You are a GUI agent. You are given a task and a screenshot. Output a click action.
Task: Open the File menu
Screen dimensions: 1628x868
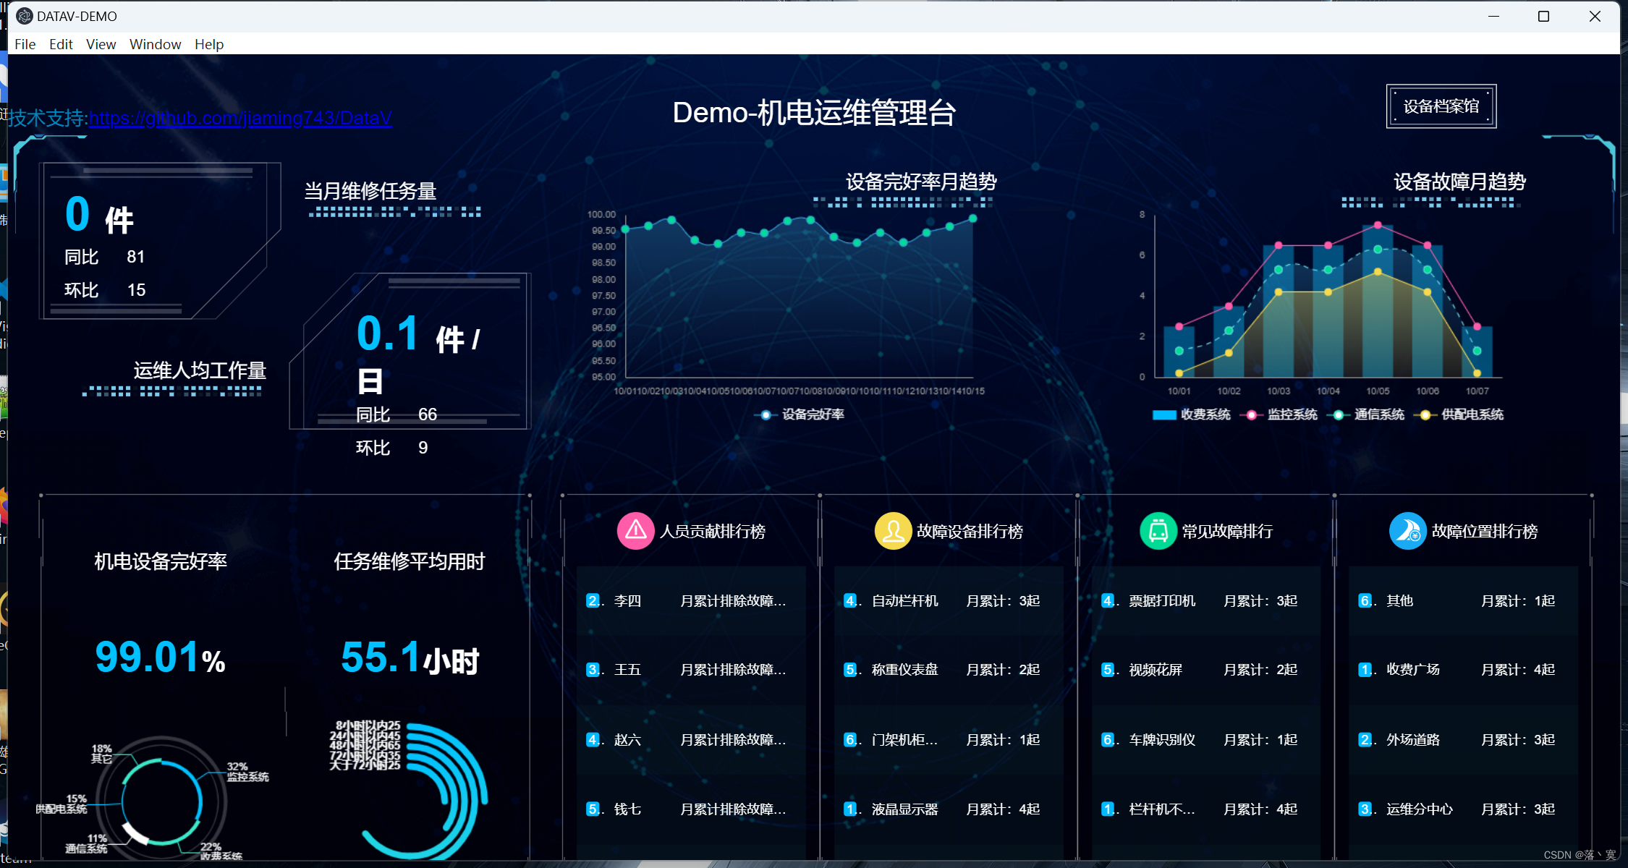(x=25, y=44)
